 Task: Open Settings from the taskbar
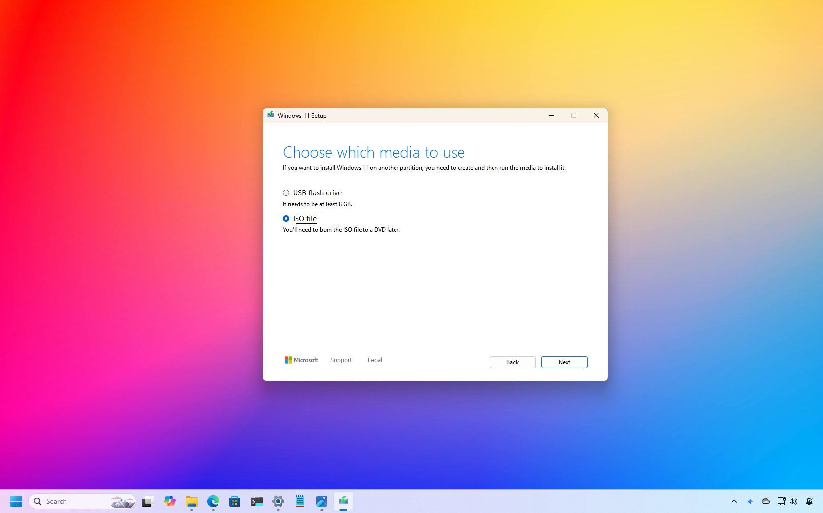[x=278, y=501]
